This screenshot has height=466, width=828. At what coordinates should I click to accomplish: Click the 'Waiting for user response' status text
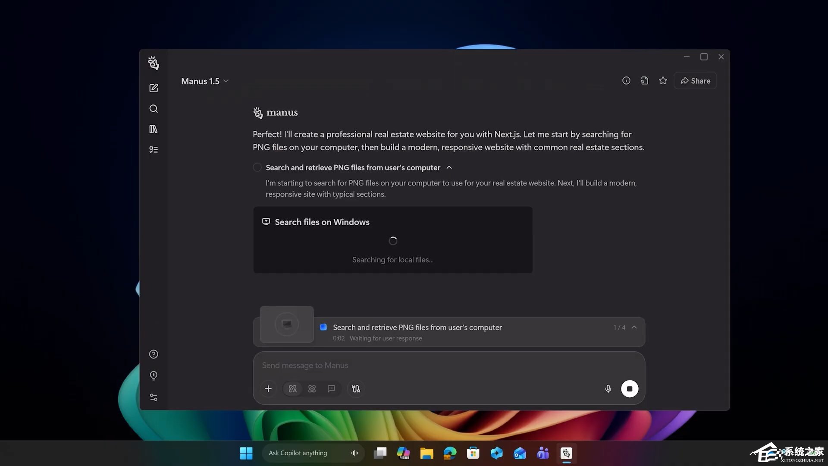click(386, 338)
